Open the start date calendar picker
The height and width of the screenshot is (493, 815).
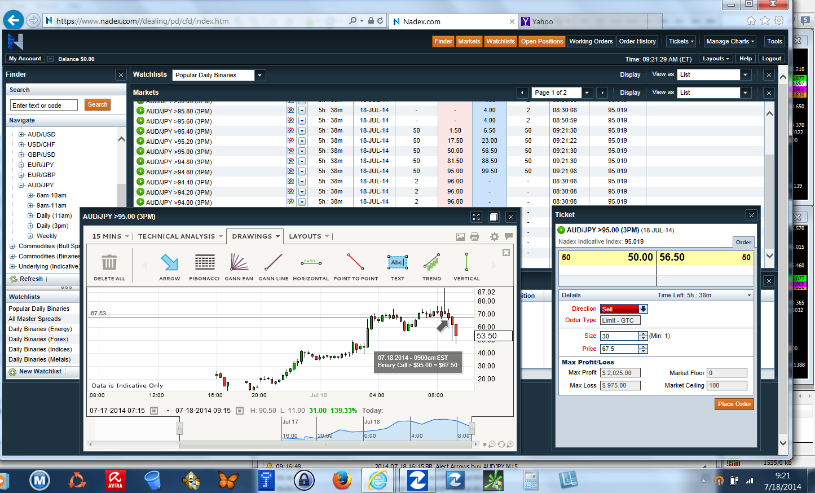click(154, 411)
